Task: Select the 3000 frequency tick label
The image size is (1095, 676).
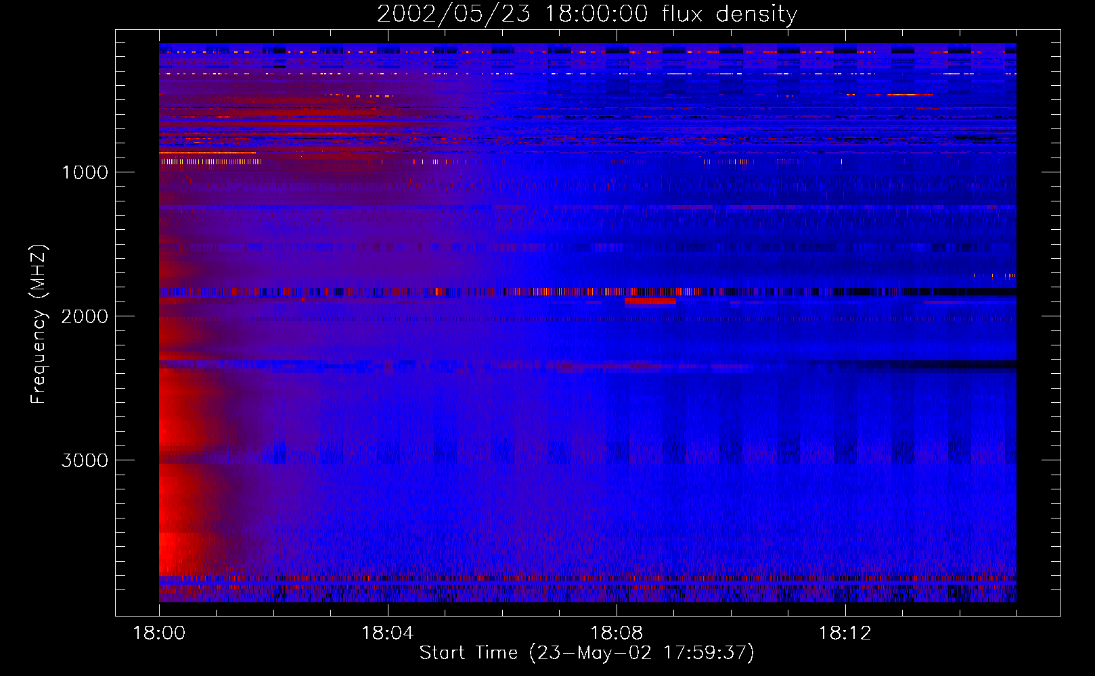Action: (85, 460)
